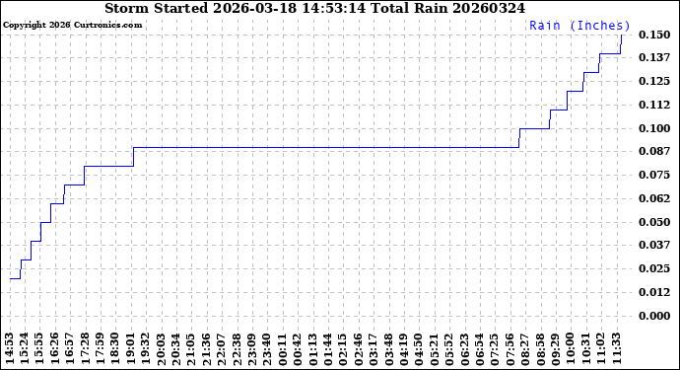Viewport: 680px width, 370px height.
Task: Select the 0.050 y-axis value
Action: point(654,222)
